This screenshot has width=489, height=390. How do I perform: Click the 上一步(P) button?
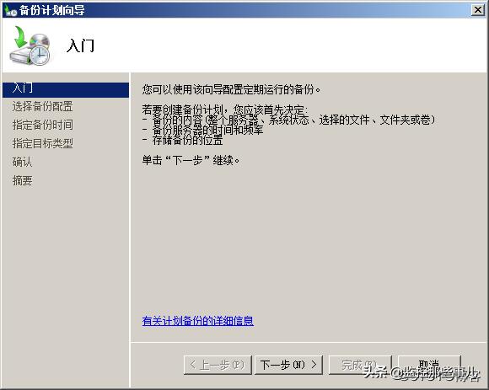tap(218, 365)
